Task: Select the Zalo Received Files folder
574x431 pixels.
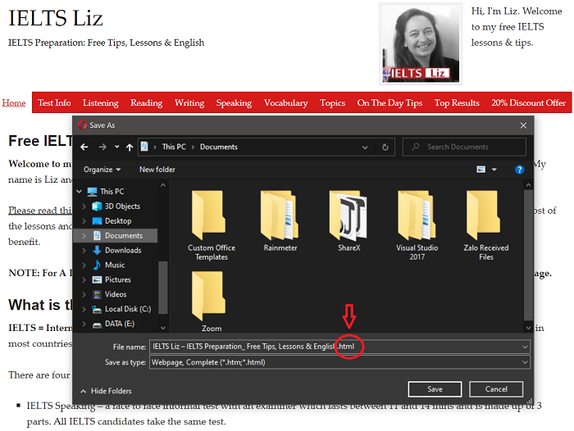Action: click(485, 225)
